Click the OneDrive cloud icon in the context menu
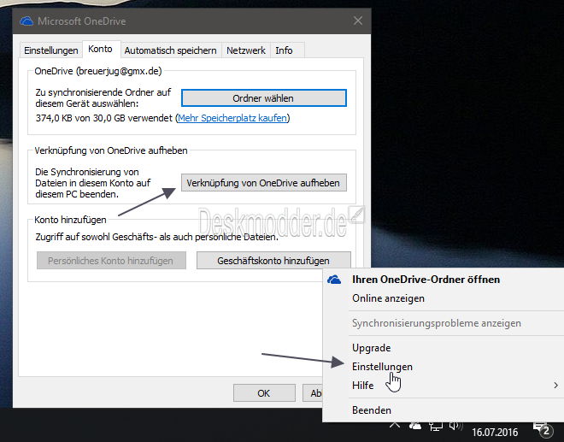 coord(334,280)
